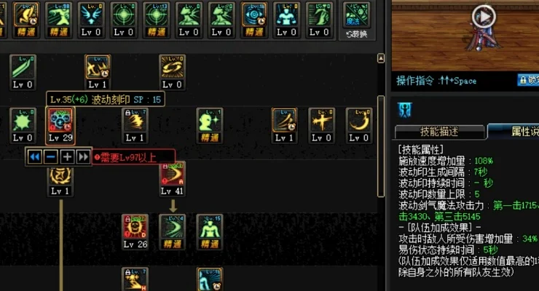
Task: Increase skill level with plus button
Action: [x=67, y=157]
